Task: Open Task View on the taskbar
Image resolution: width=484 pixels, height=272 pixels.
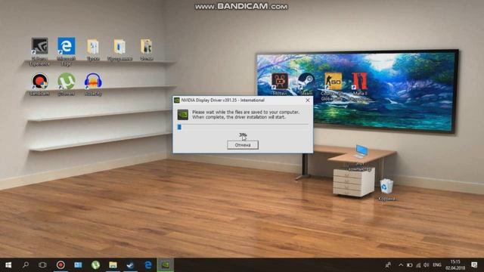Action: (42, 265)
